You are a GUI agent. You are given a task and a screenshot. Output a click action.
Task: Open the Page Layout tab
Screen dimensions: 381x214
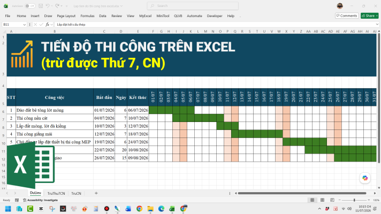(66, 16)
